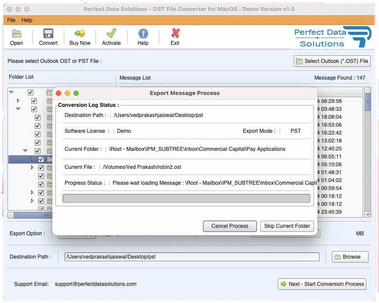Click the "Conversion Log Status :" heading
The height and width of the screenshot is (303, 379).
coord(88,105)
